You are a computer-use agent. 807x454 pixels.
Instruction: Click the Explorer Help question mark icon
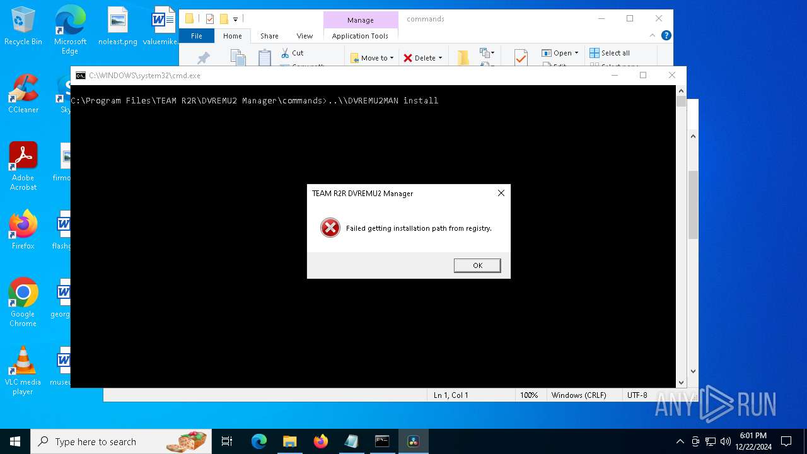(x=666, y=36)
